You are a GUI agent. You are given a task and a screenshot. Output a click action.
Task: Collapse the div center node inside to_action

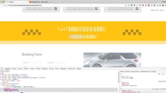pyautogui.click(x=2, y=85)
